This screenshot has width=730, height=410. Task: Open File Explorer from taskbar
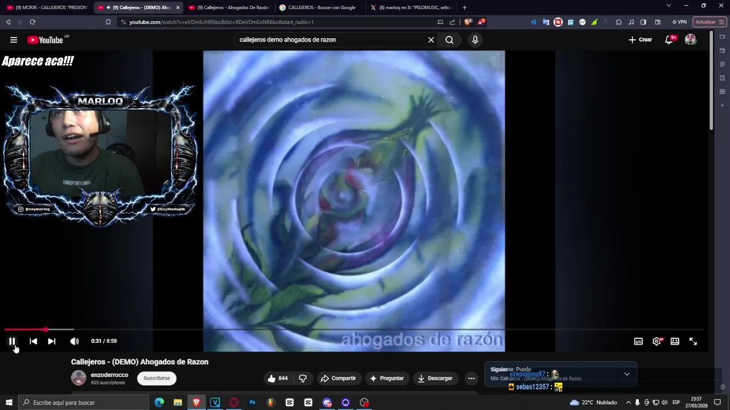[x=177, y=403]
